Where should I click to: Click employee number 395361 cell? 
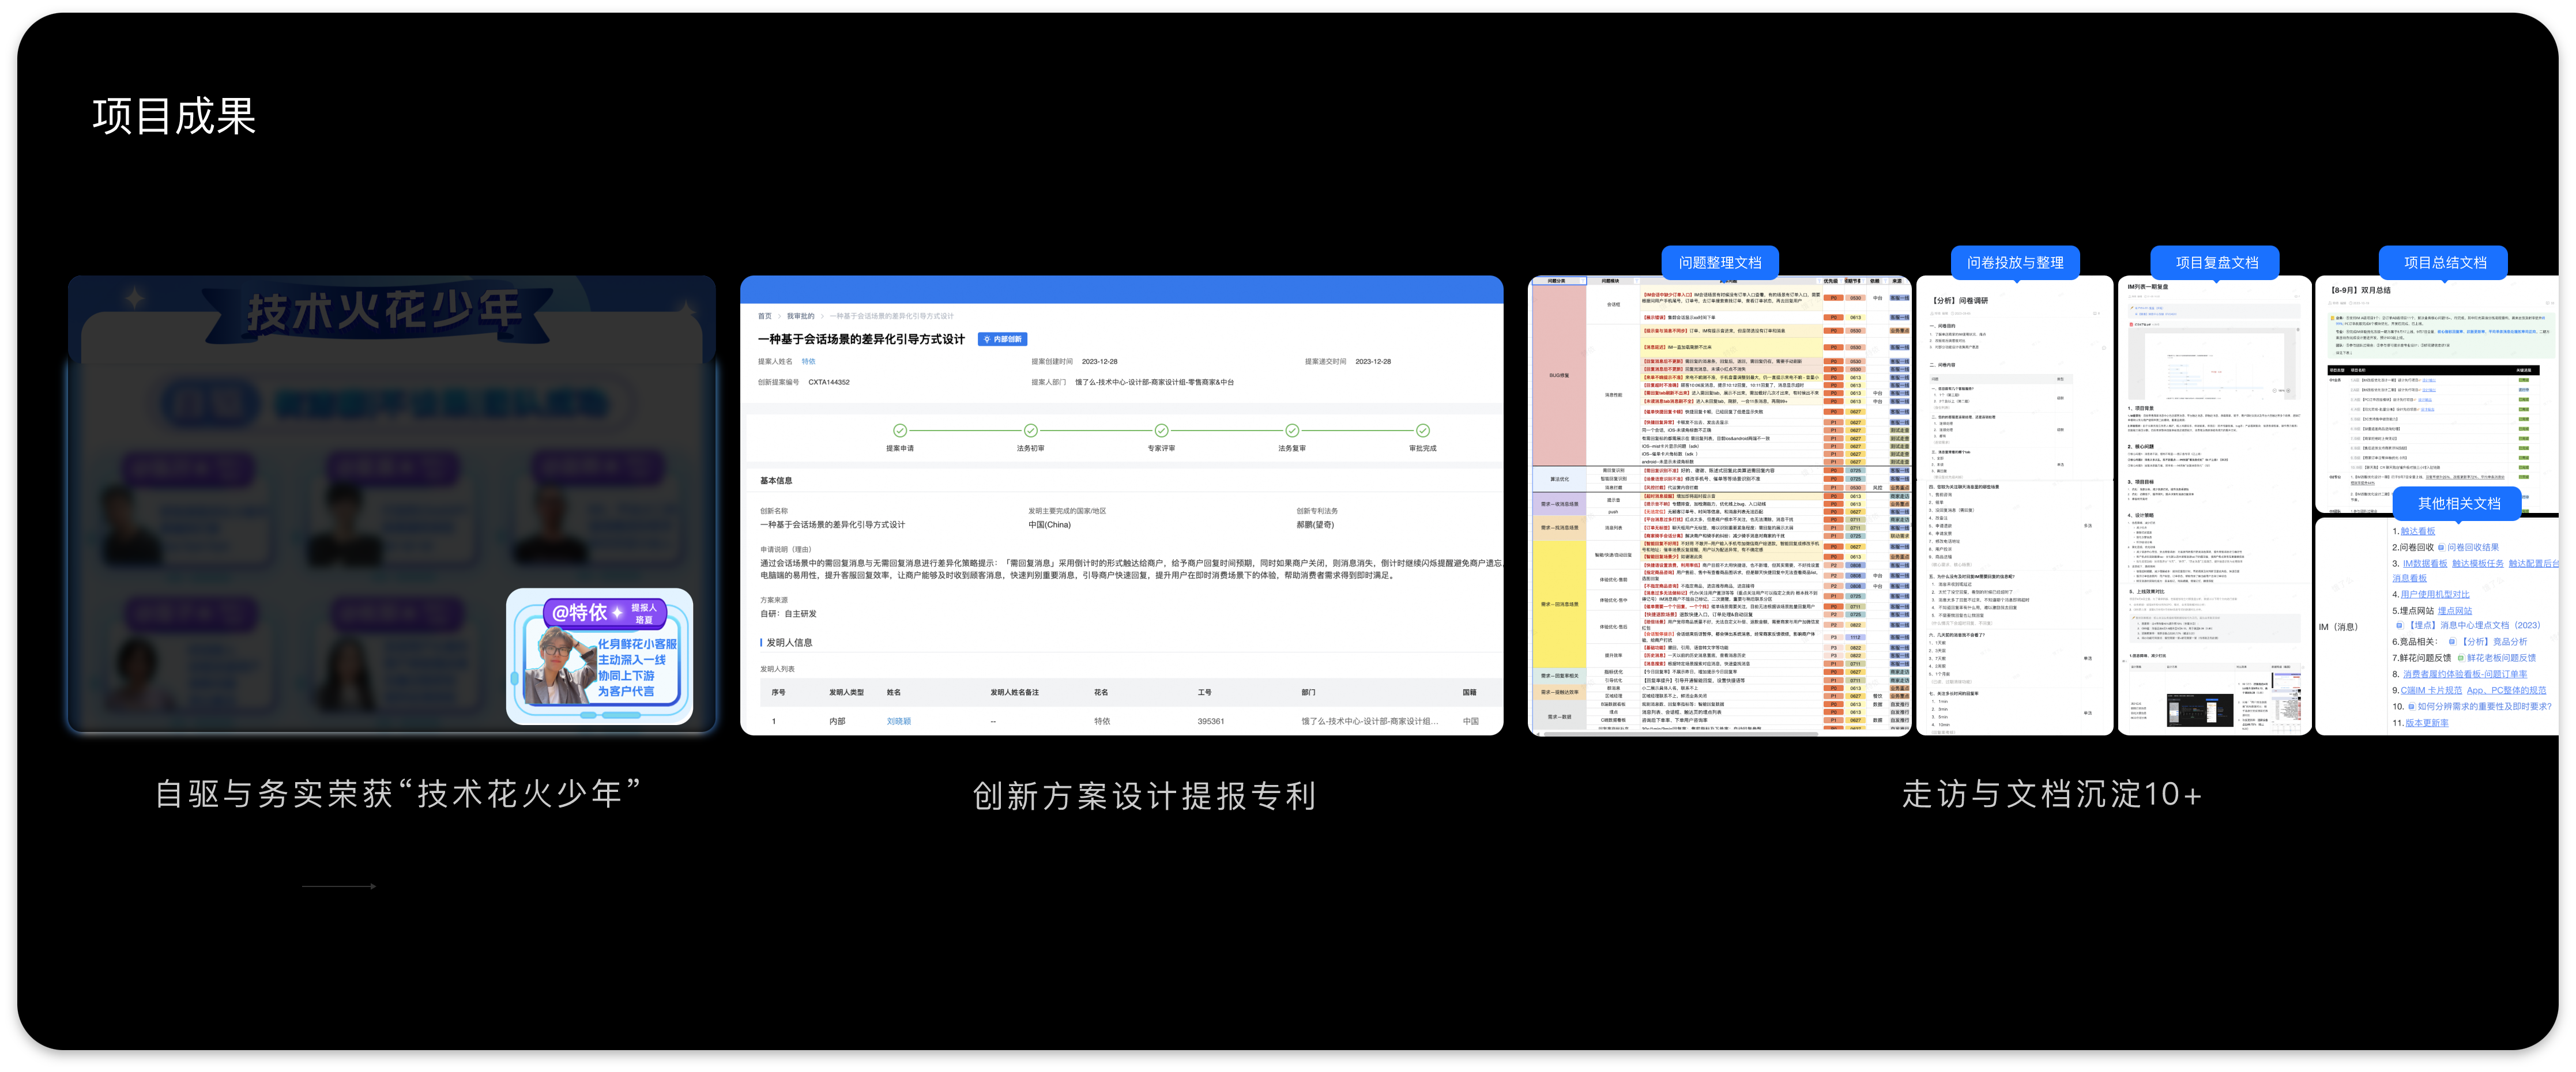tap(1210, 721)
